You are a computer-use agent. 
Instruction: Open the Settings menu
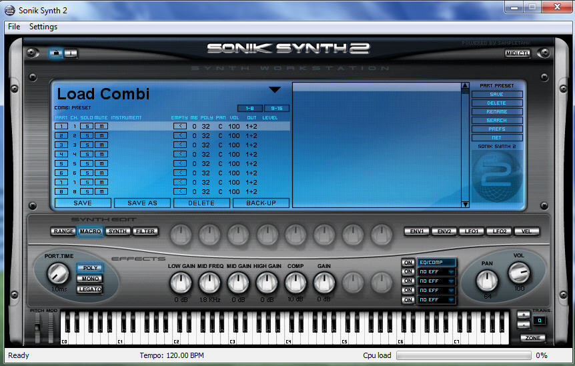click(x=43, y=27)
